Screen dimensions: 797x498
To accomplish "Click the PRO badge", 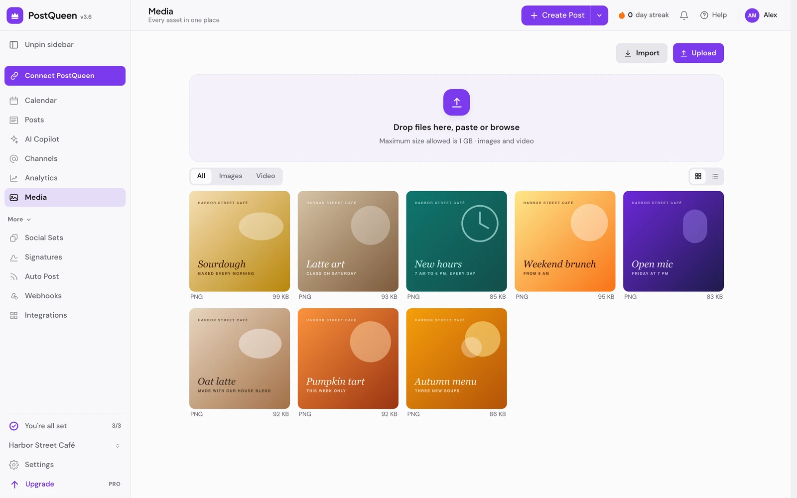I will click(115, 484).
